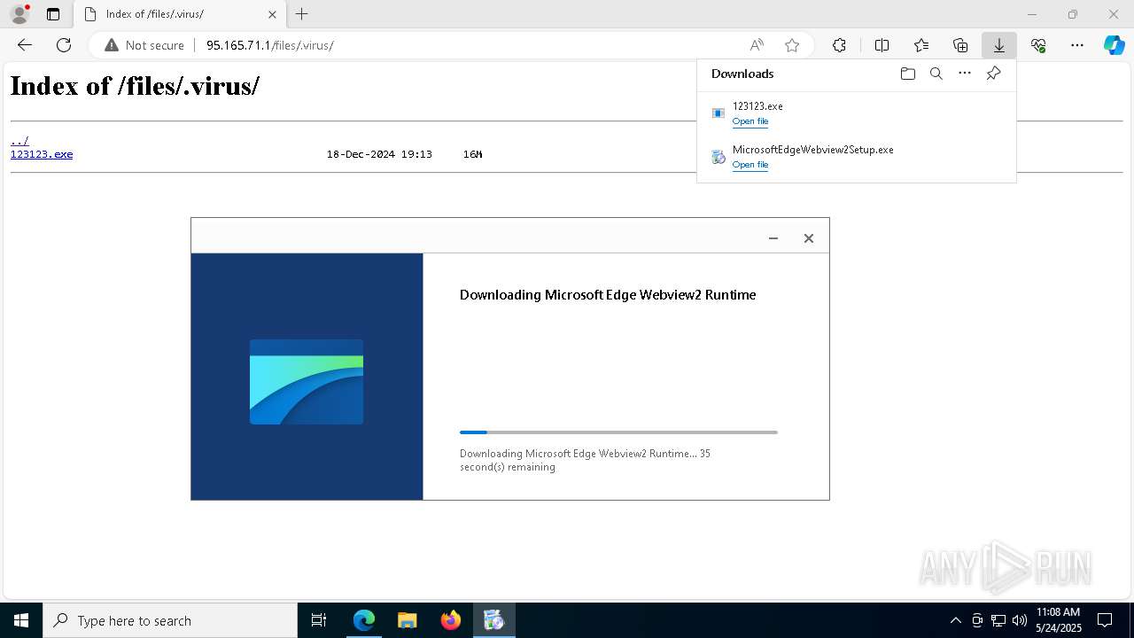Click the 123123.exe file type icon
Viewport: 1134px width, 638px height.
718,113
